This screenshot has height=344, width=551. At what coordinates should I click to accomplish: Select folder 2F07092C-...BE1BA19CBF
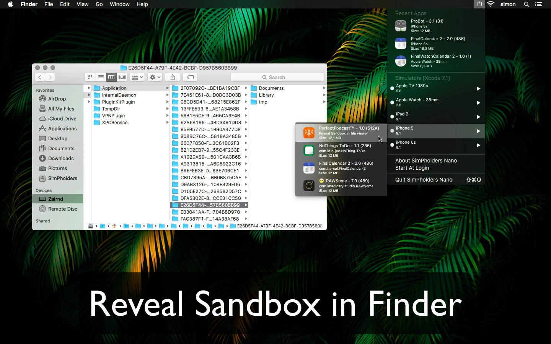[209, 88]
